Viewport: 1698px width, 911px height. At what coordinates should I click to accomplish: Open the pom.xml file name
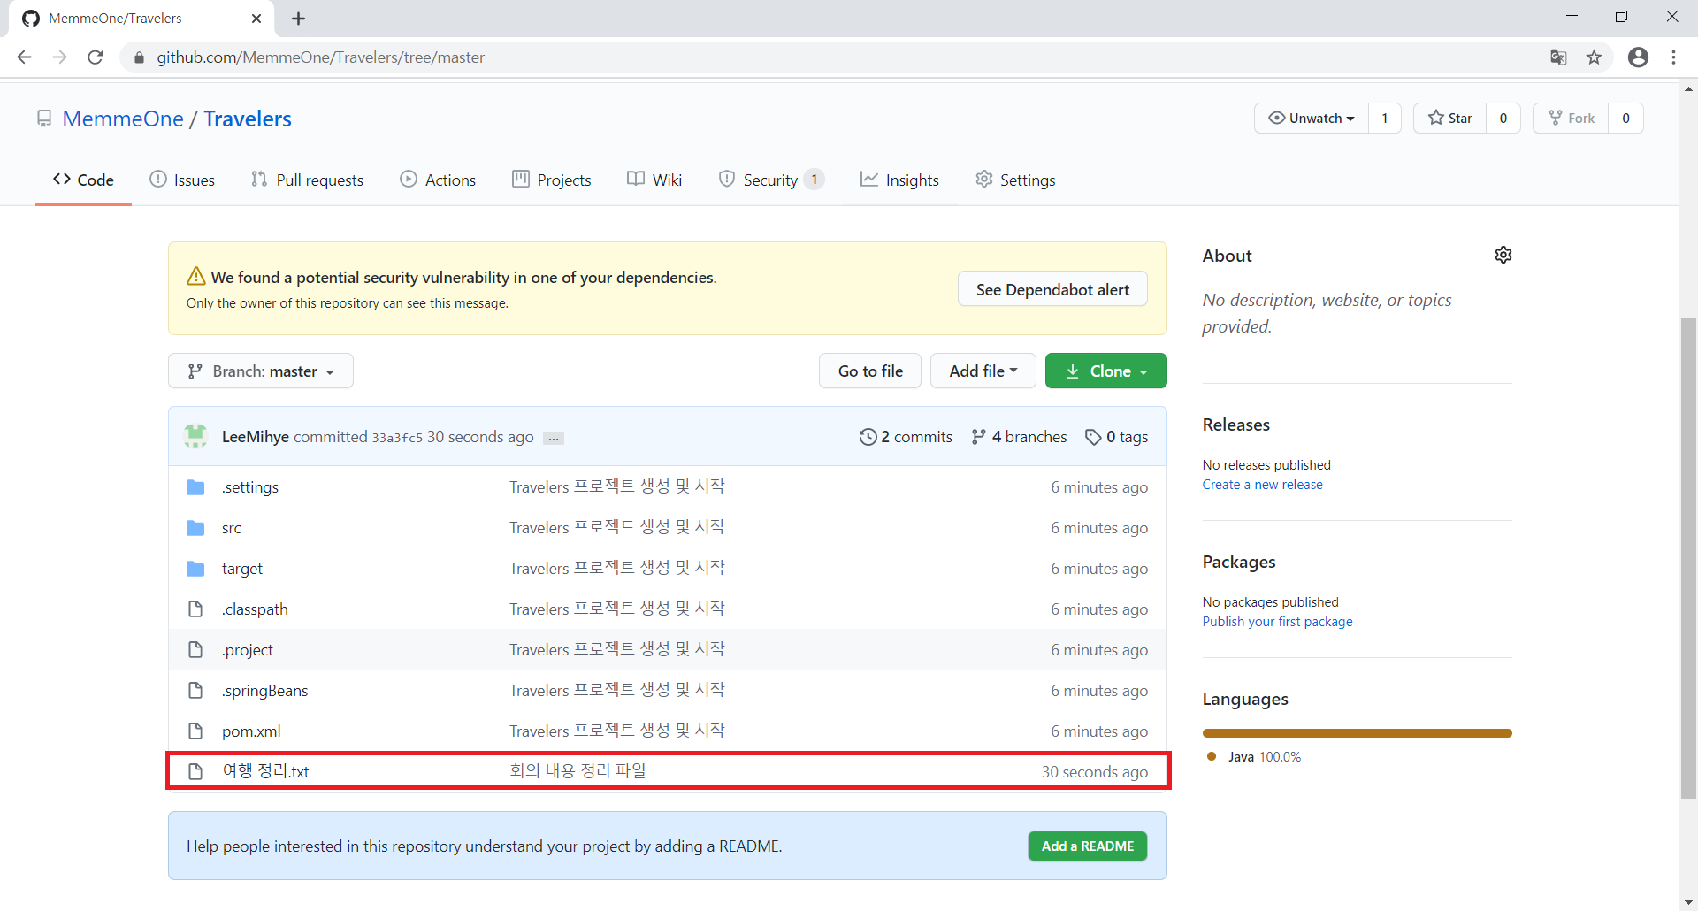(x=251, y=731)
